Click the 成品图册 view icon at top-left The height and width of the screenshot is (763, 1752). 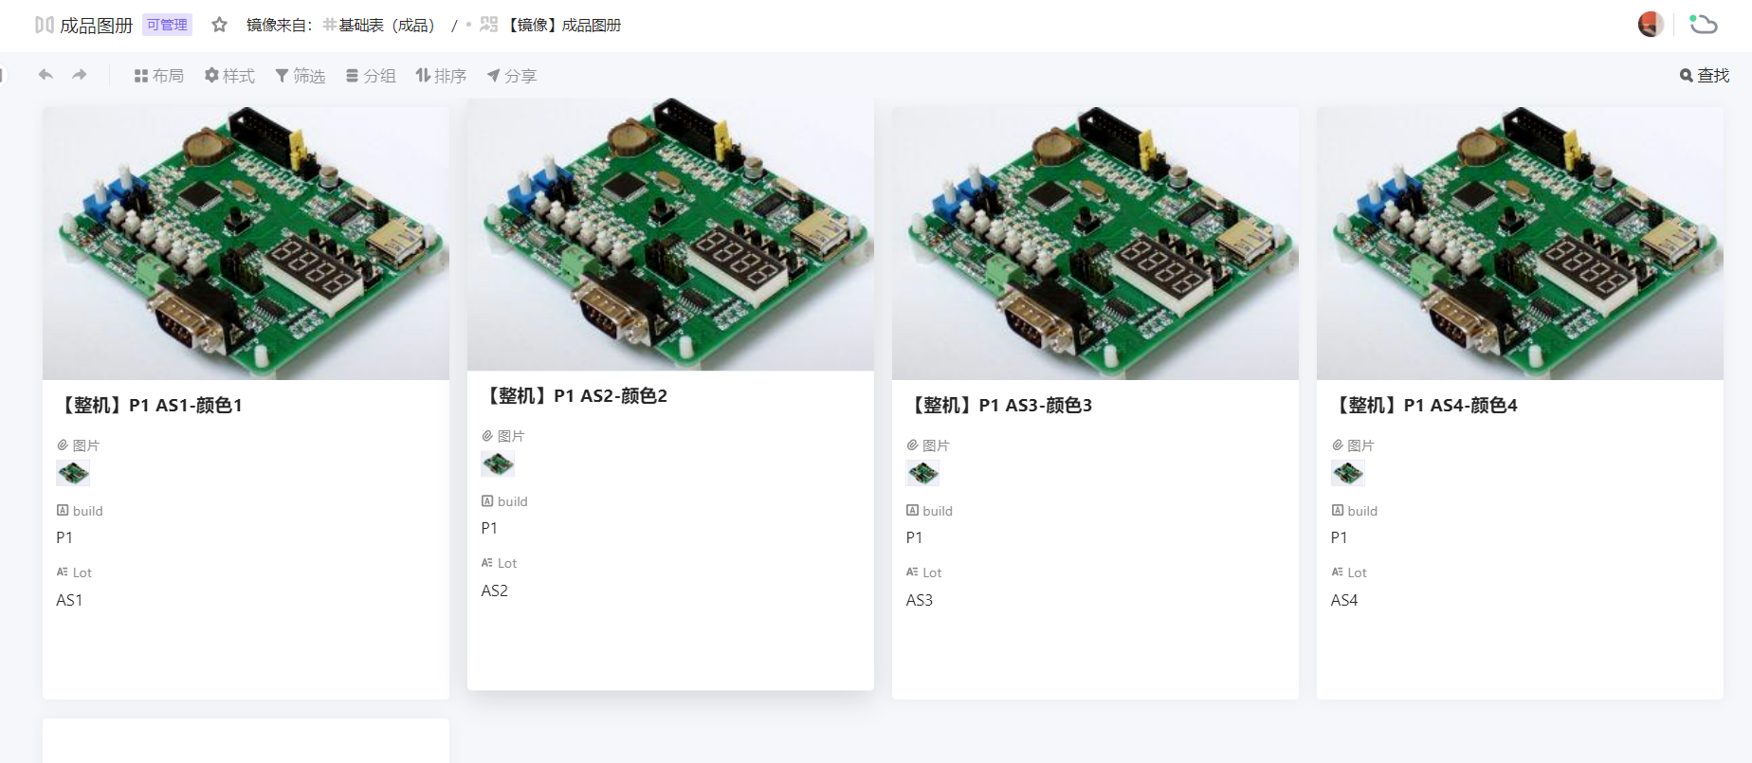click(44, 25)
